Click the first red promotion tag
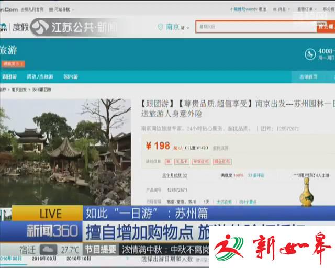Image resolution: width=335 pixels, height=268 pixels. click(x=169, y=162)
